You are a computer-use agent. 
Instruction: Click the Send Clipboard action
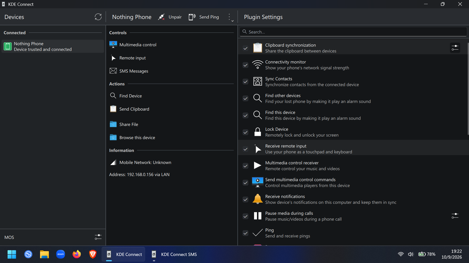[x=171, y=109]
